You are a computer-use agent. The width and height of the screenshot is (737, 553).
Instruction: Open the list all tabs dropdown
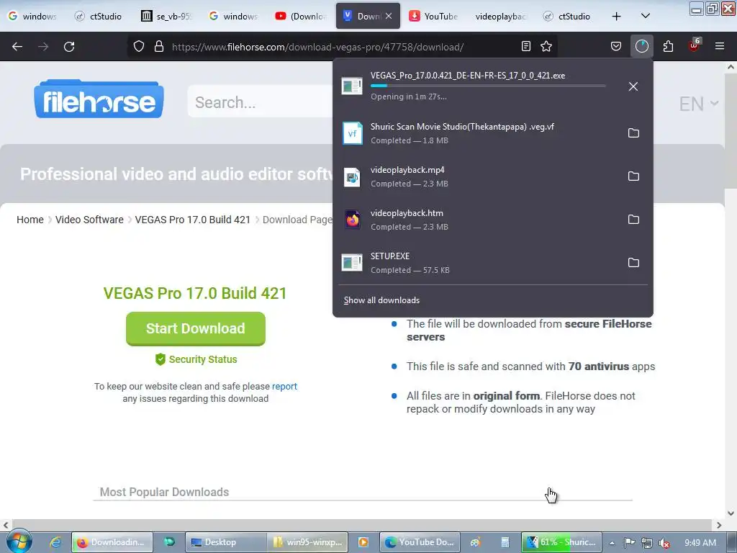coord(646,16)
